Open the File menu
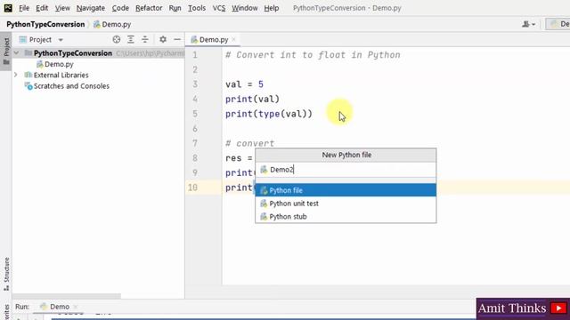570x320 pixels. click(x=24, y=8)
